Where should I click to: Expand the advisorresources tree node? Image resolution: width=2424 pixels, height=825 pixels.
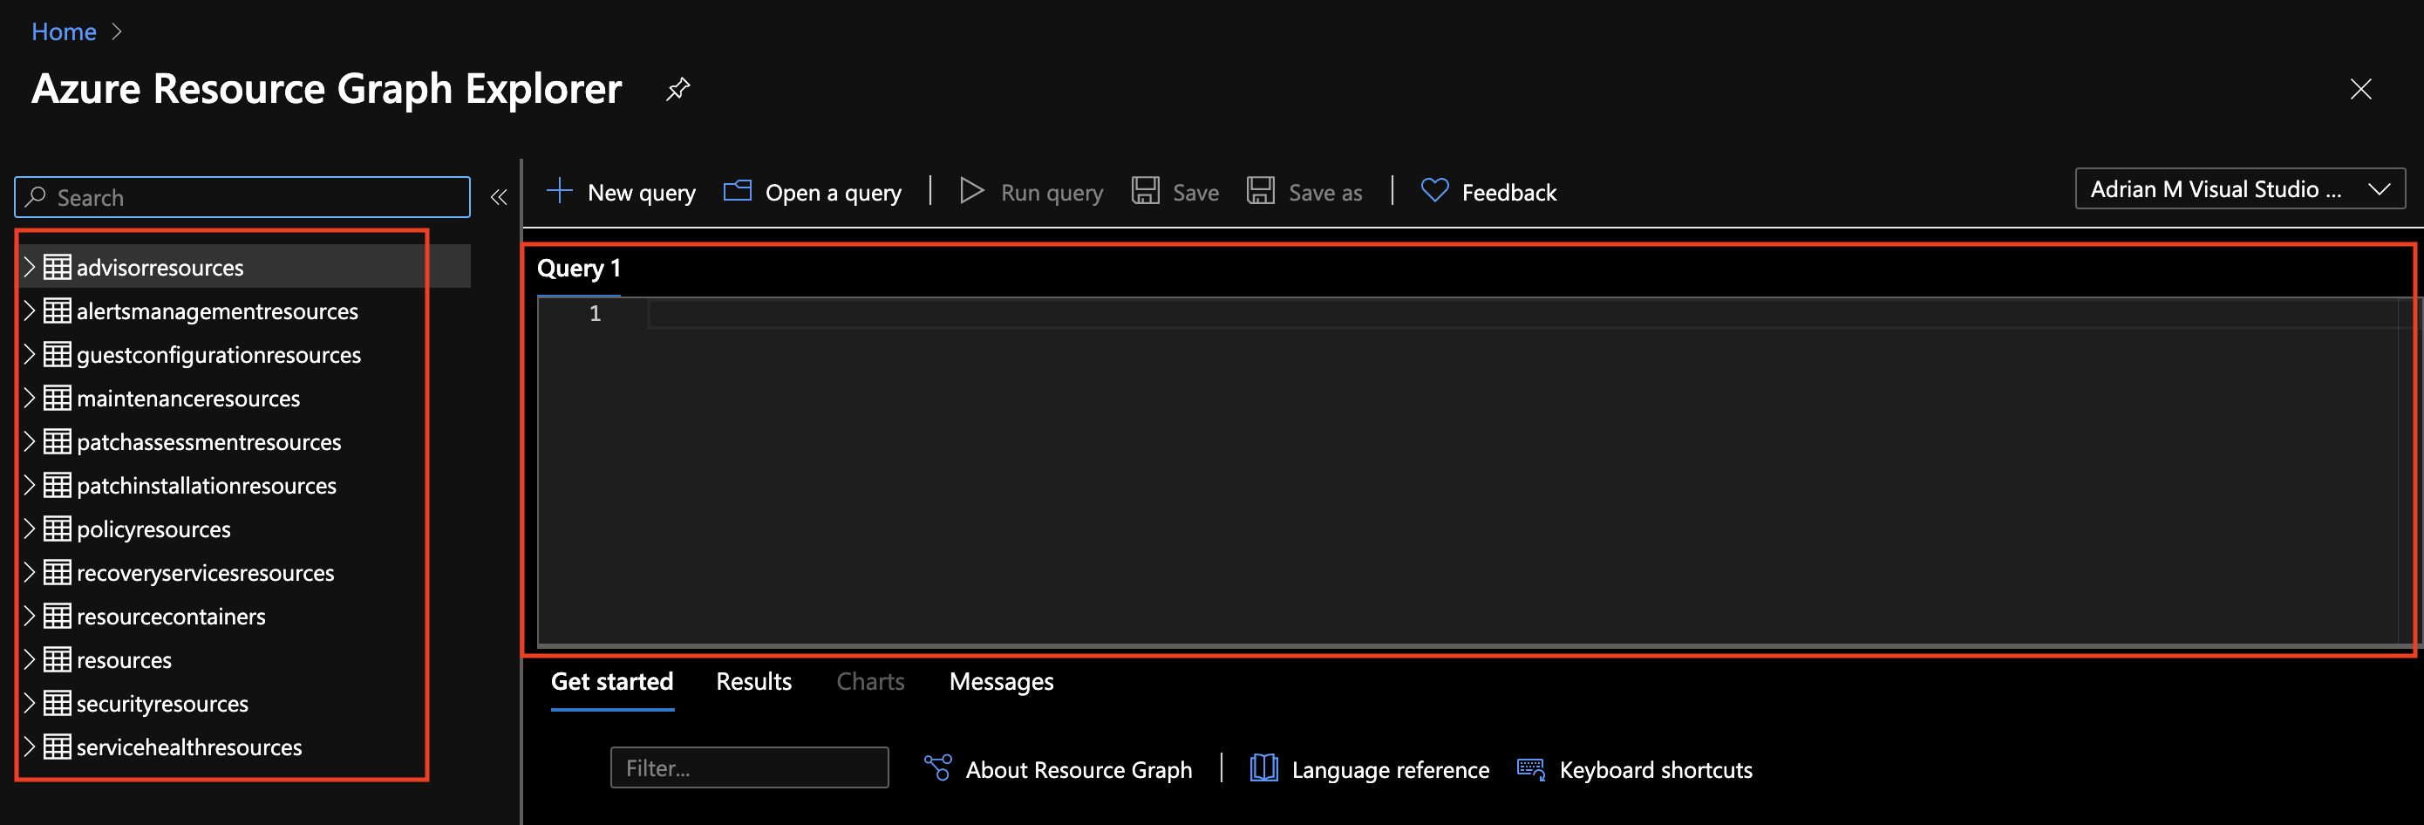(x=29, y=267)
